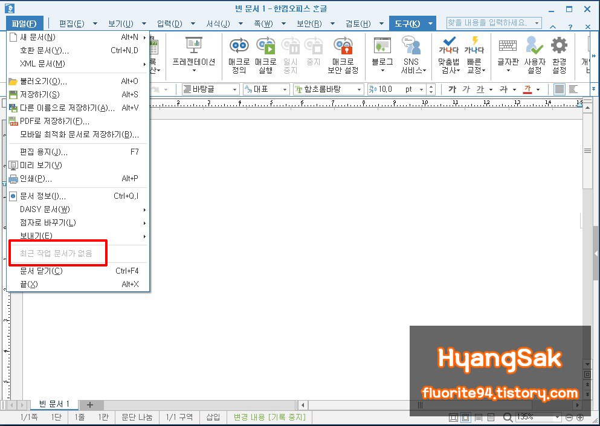The width and height of the screenshot is (600, 426).
Task: Open 사용자 설정
Action: (535, 54)
